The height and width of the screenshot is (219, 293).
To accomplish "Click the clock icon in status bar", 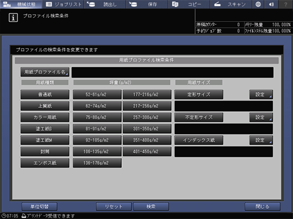I will pyautogui.click(x=3, y=216).
